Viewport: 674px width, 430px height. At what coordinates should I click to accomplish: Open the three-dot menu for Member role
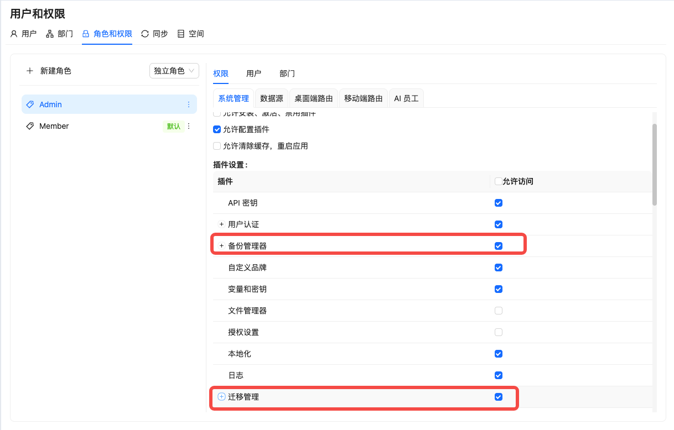188,126
